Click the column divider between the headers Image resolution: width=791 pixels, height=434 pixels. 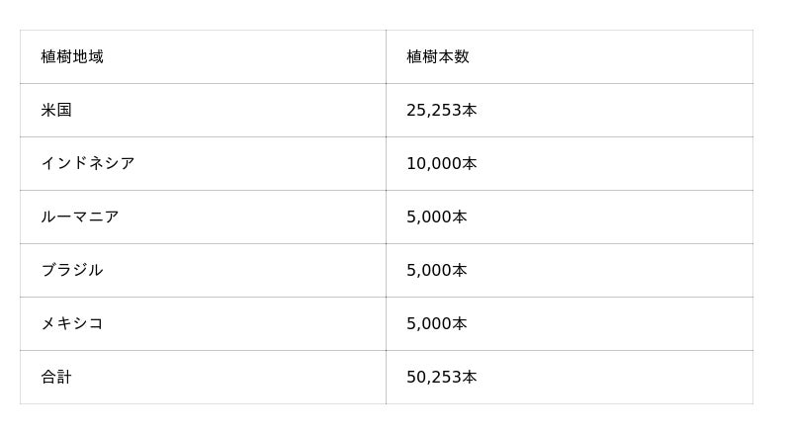click(386, 57)
